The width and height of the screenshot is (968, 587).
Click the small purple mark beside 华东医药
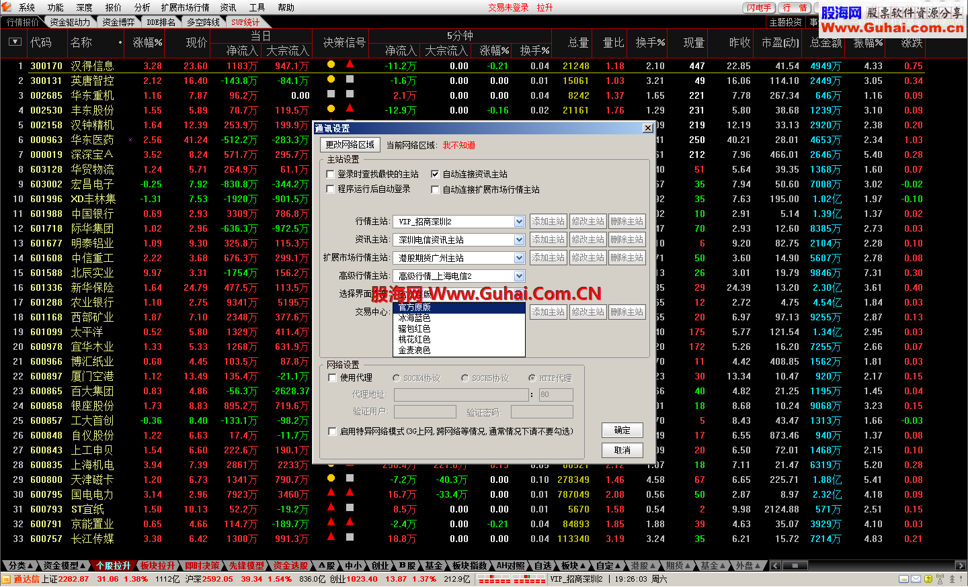130,140
